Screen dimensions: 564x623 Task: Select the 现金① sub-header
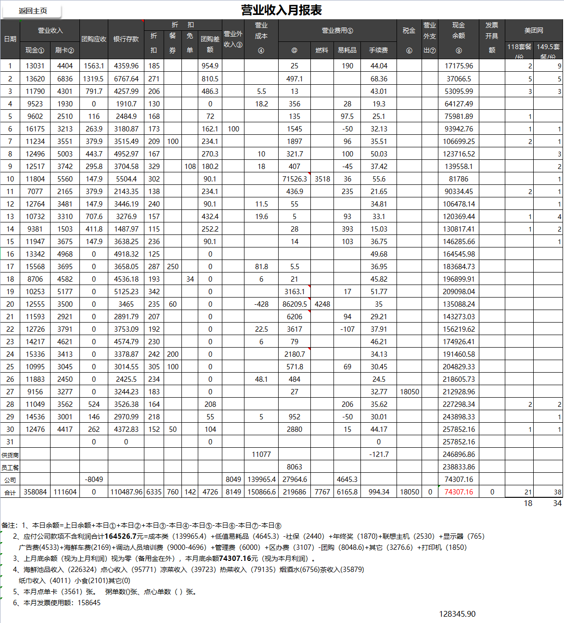35,50
